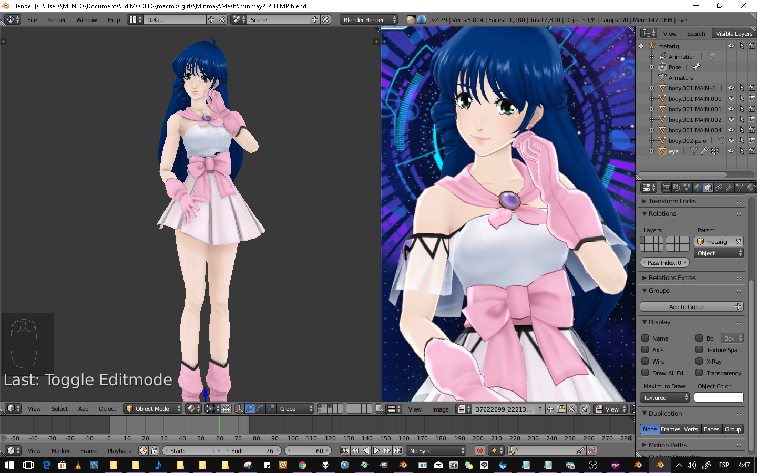This screenshot has height=473, width=757.
Task: Select Verts duplication option
Action: (x=691, y=429)
